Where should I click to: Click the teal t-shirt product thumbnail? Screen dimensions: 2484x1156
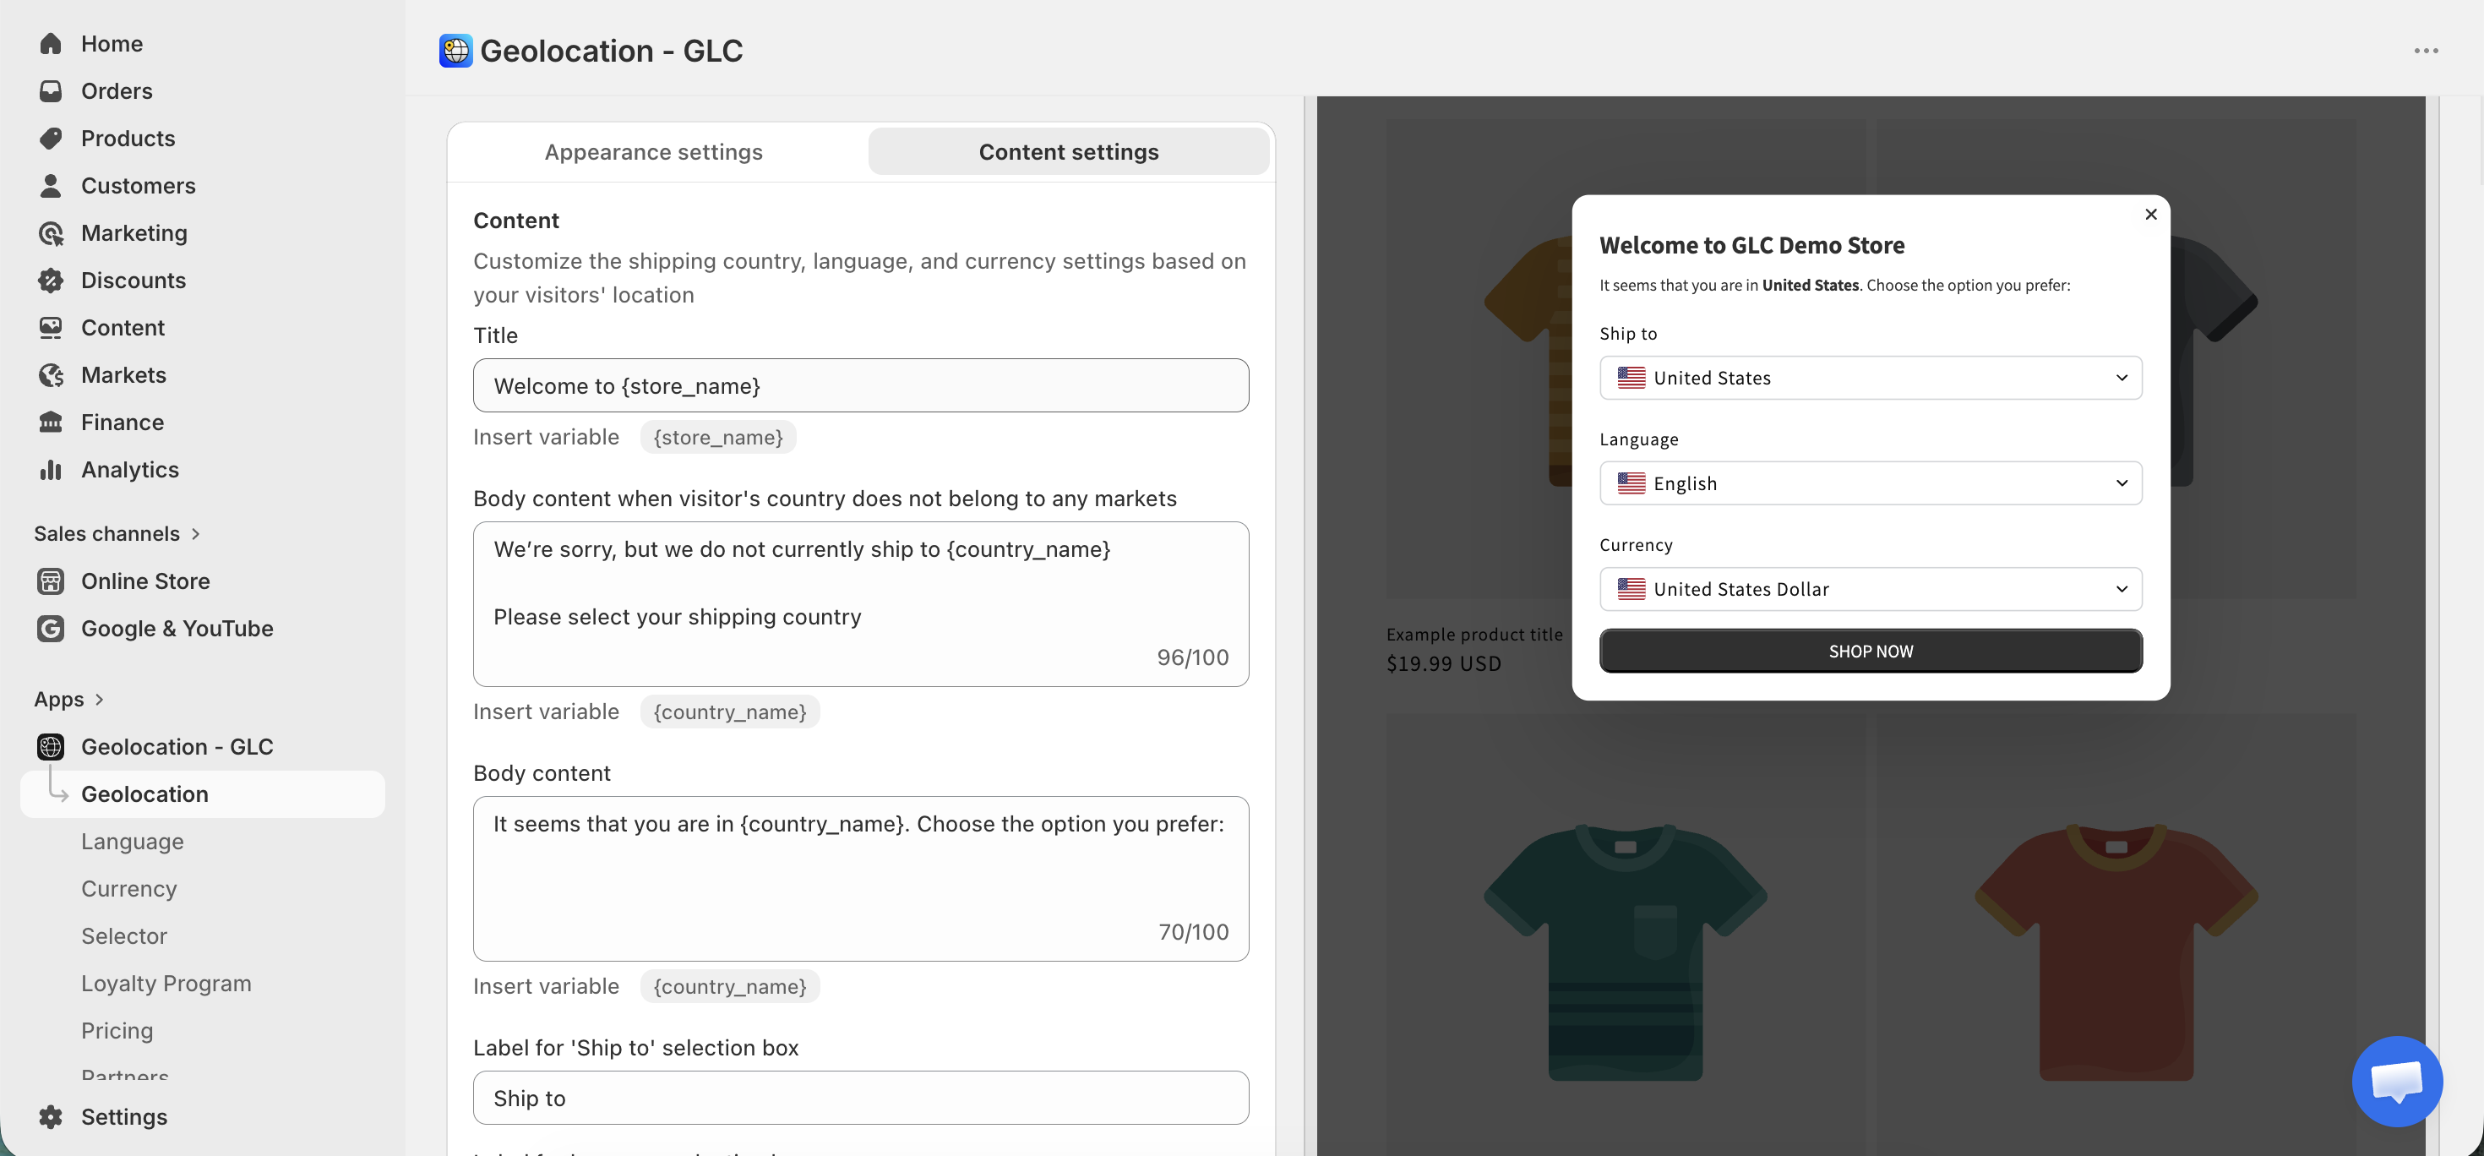click(x=1626, y=952)
